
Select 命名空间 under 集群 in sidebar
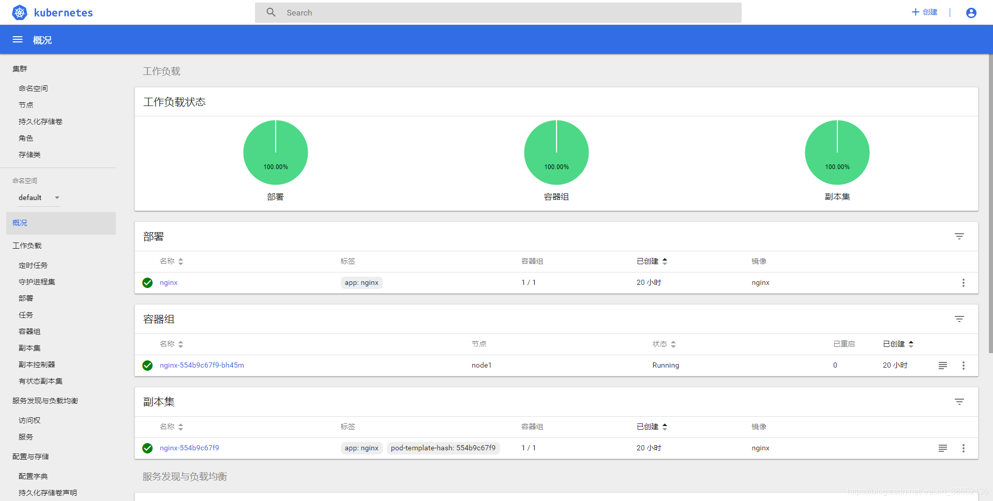tap(33, 88)
